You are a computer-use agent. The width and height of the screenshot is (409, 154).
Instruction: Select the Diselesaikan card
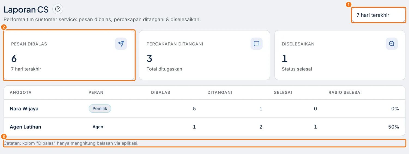click(x=340, y=55)
